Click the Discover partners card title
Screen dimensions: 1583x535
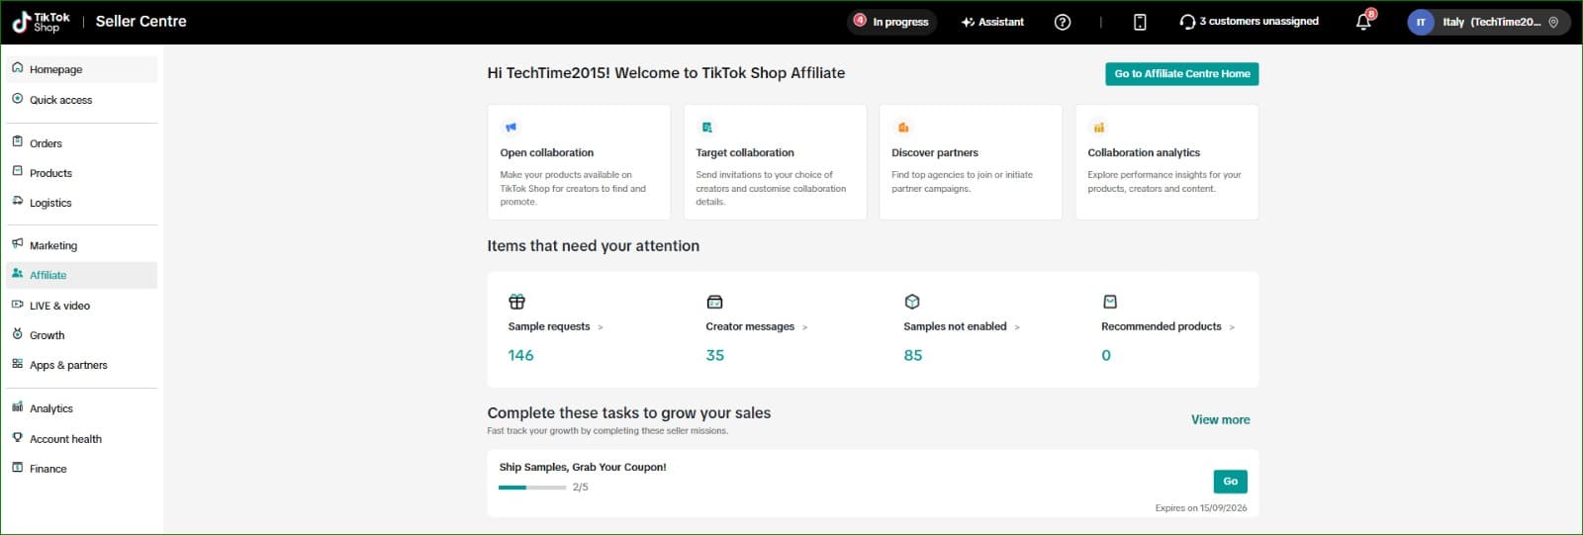pos(935,153)
